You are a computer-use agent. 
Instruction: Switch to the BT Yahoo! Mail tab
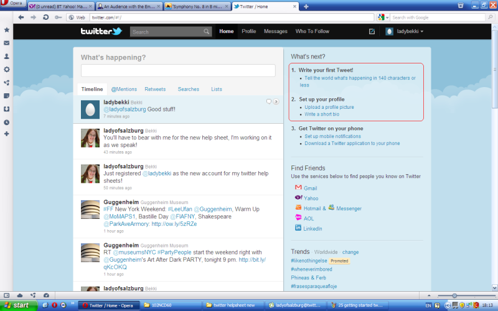click(x=60, y=6)
